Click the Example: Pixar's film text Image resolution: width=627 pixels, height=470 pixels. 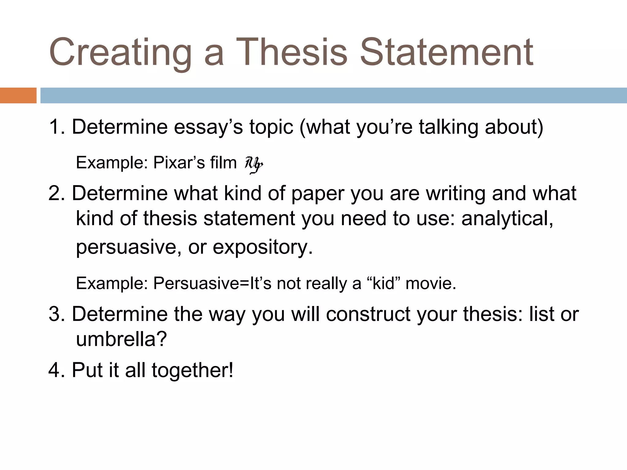(x=156, y=162)
